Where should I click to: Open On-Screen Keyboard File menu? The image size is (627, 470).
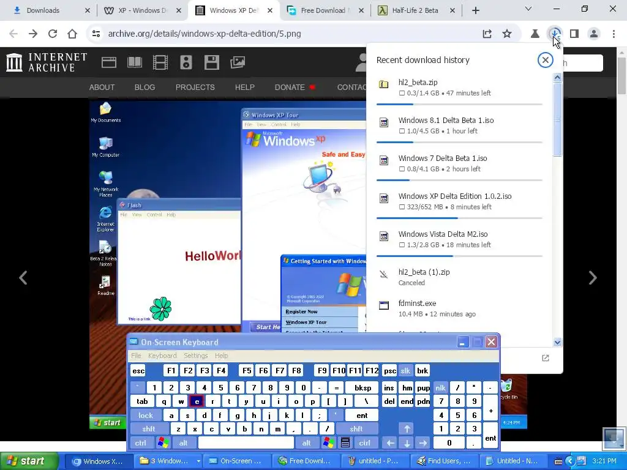click(136, 356)
